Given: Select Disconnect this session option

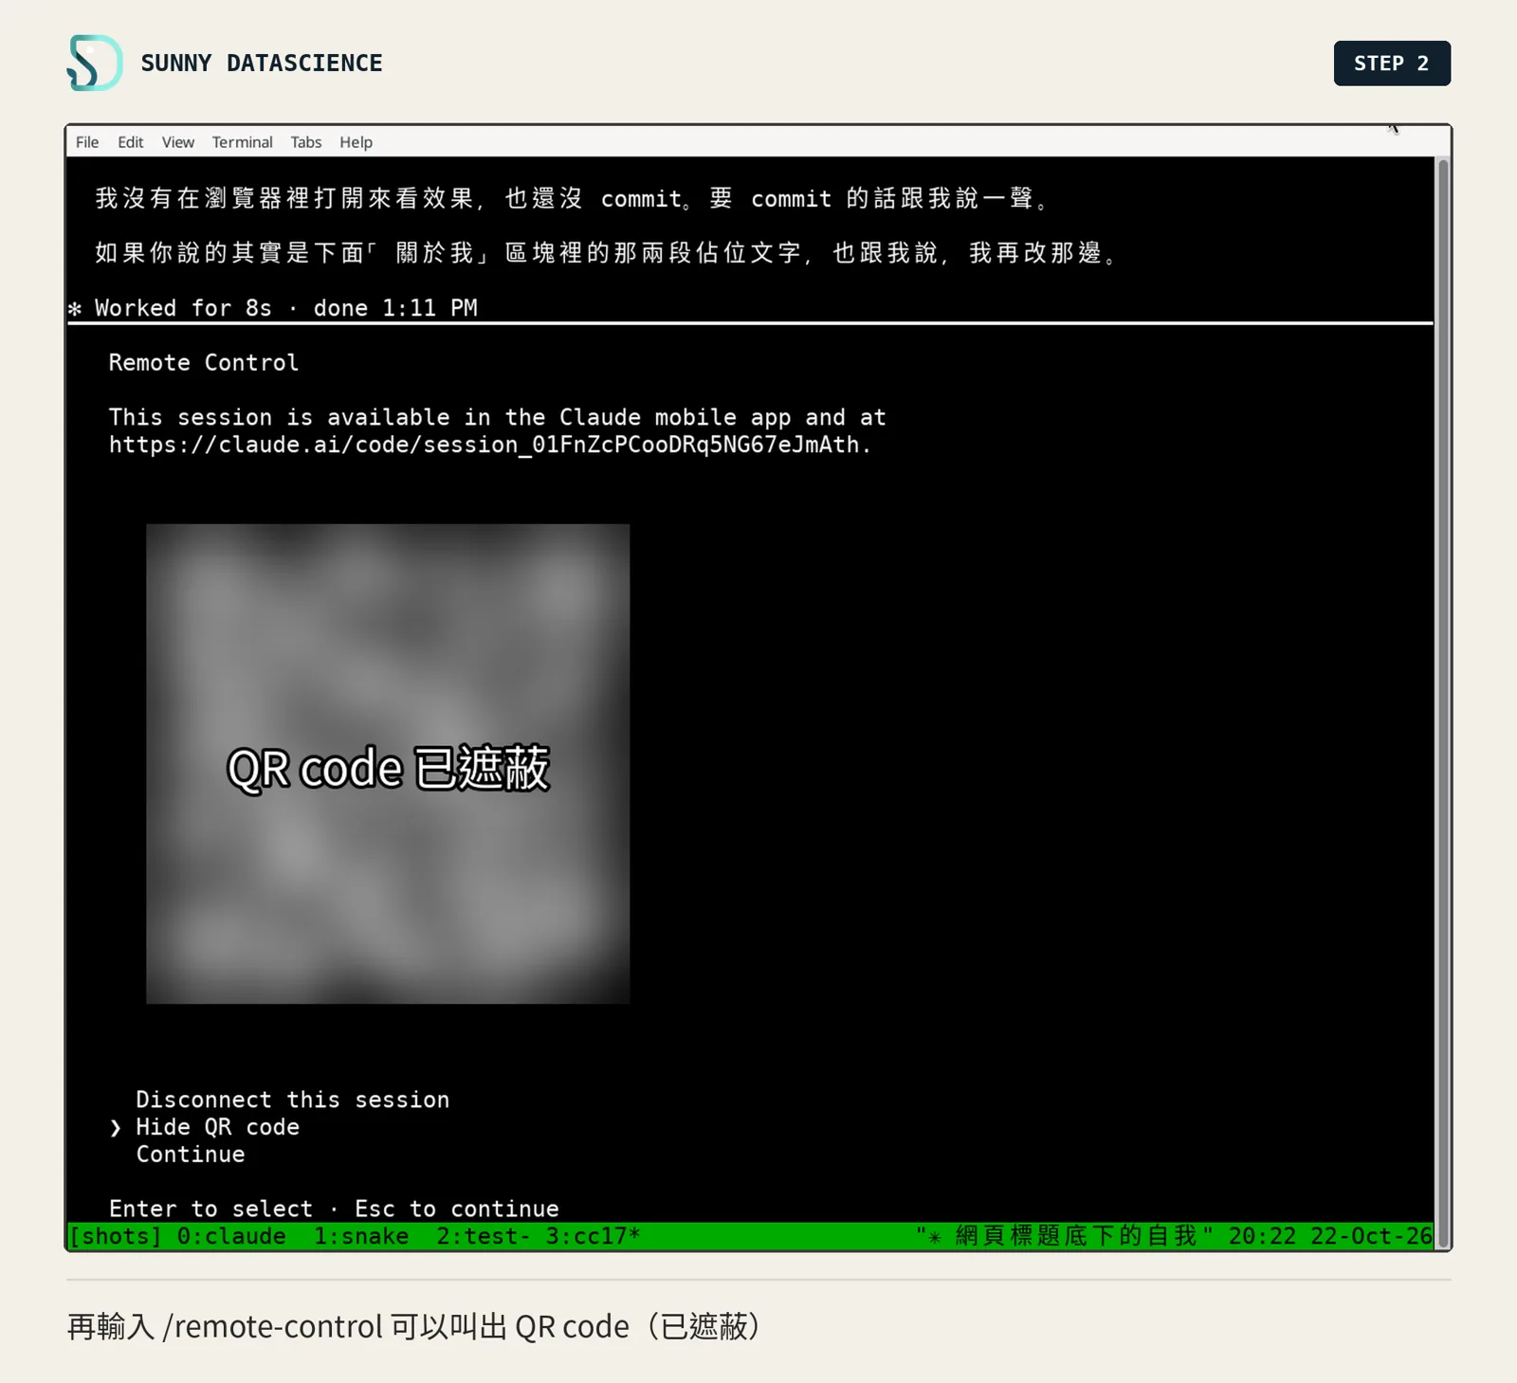Looking at the screenshot, I should pyautogui.click(x=292, y=1100).
